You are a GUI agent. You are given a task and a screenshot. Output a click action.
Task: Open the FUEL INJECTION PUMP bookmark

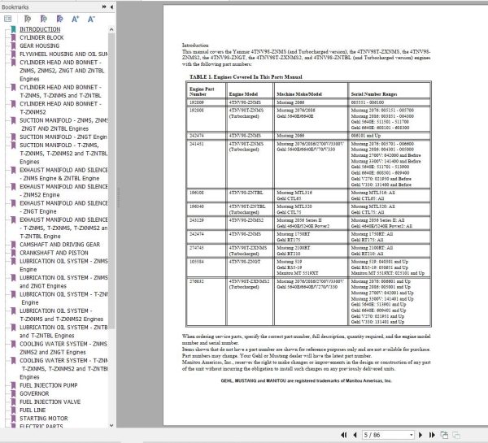[49, 385]
